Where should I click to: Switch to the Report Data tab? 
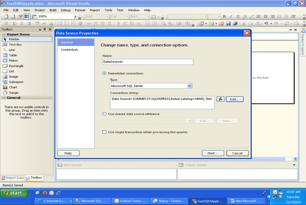[x=13, y=178]
